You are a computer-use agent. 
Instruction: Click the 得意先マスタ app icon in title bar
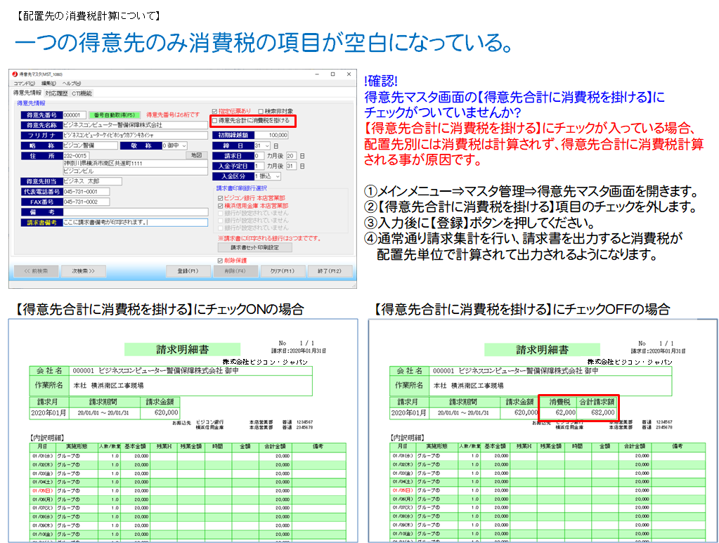coord(15,74)
